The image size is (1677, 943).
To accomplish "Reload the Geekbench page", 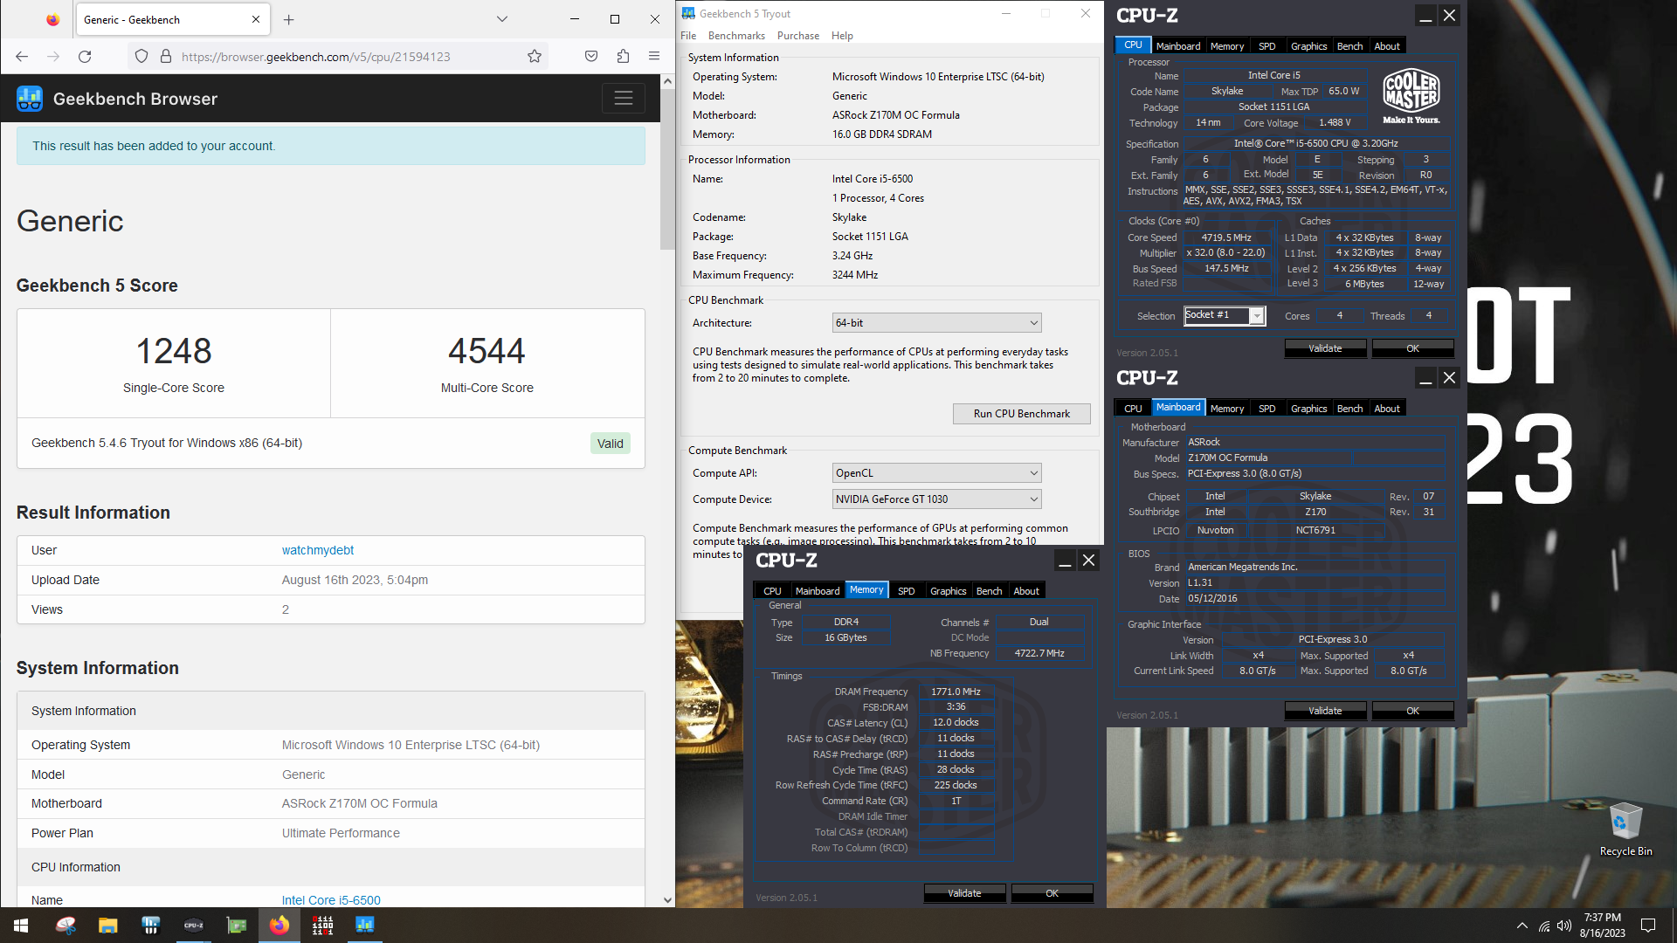I will pos(85,57).
